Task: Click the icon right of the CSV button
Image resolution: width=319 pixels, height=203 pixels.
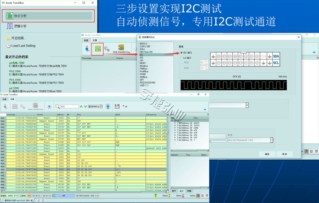Action: pyautogui.click(x=125, y=106)
